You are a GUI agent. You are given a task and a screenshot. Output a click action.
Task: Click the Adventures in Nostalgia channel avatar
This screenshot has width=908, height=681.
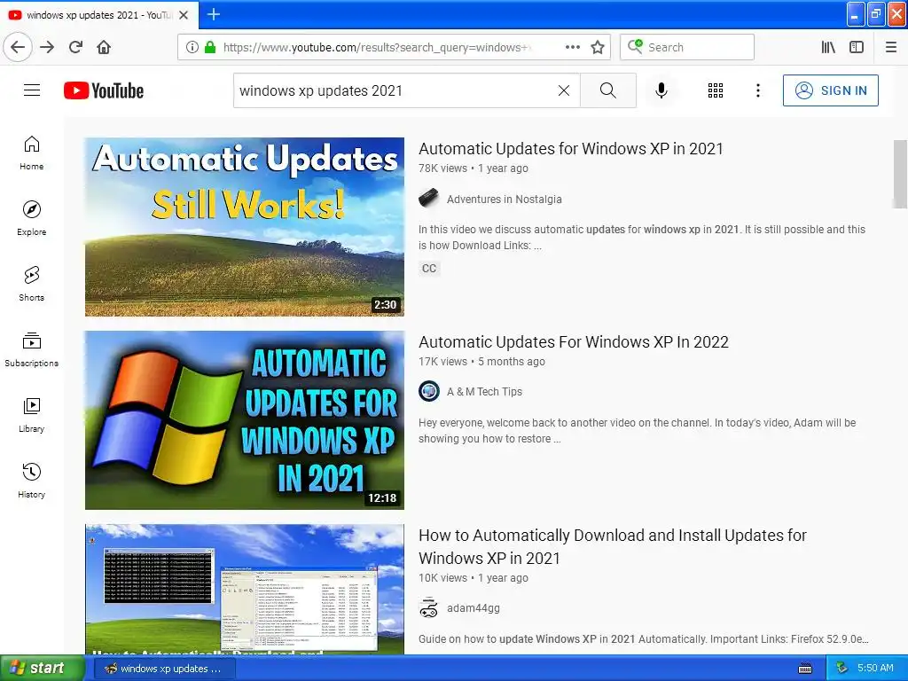pos(428,199)
